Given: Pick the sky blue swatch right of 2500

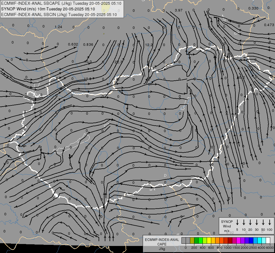Looking at the screenshot, I should coord(255,240).
